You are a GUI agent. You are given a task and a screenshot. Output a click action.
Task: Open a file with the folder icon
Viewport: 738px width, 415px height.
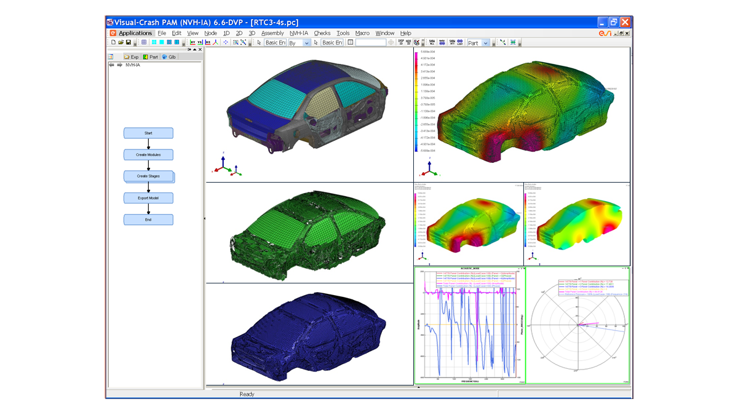(121, 42)
